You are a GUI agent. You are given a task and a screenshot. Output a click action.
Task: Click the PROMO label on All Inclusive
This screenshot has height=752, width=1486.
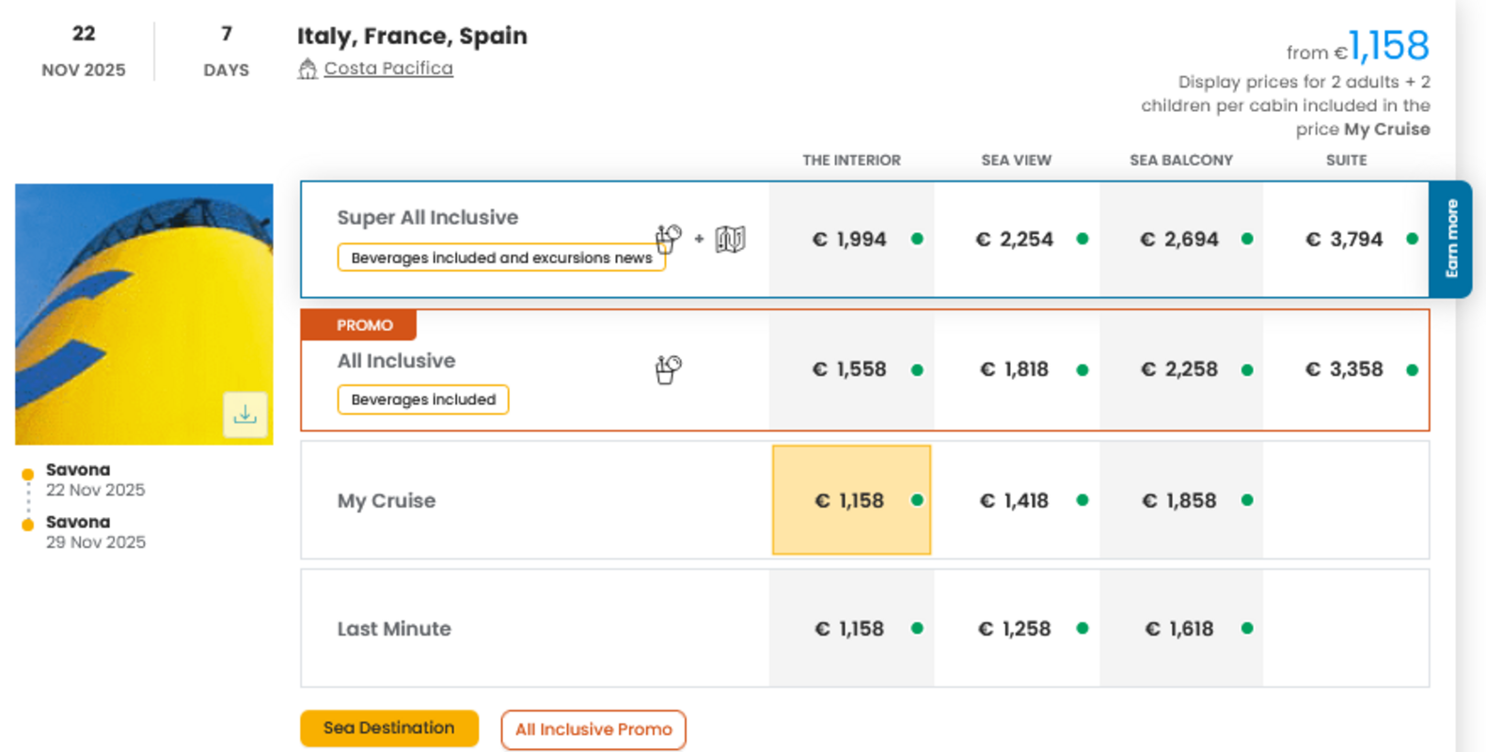364,325
